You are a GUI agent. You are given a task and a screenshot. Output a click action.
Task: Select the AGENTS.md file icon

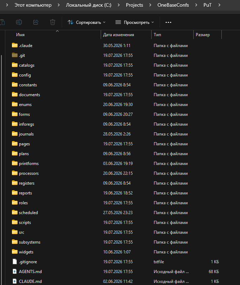pyautogui.click(x=15, y=271)
